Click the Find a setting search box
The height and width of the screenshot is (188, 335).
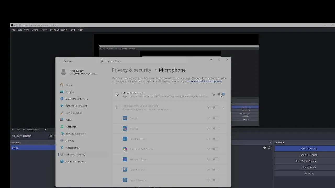click(x=143, y=61)
